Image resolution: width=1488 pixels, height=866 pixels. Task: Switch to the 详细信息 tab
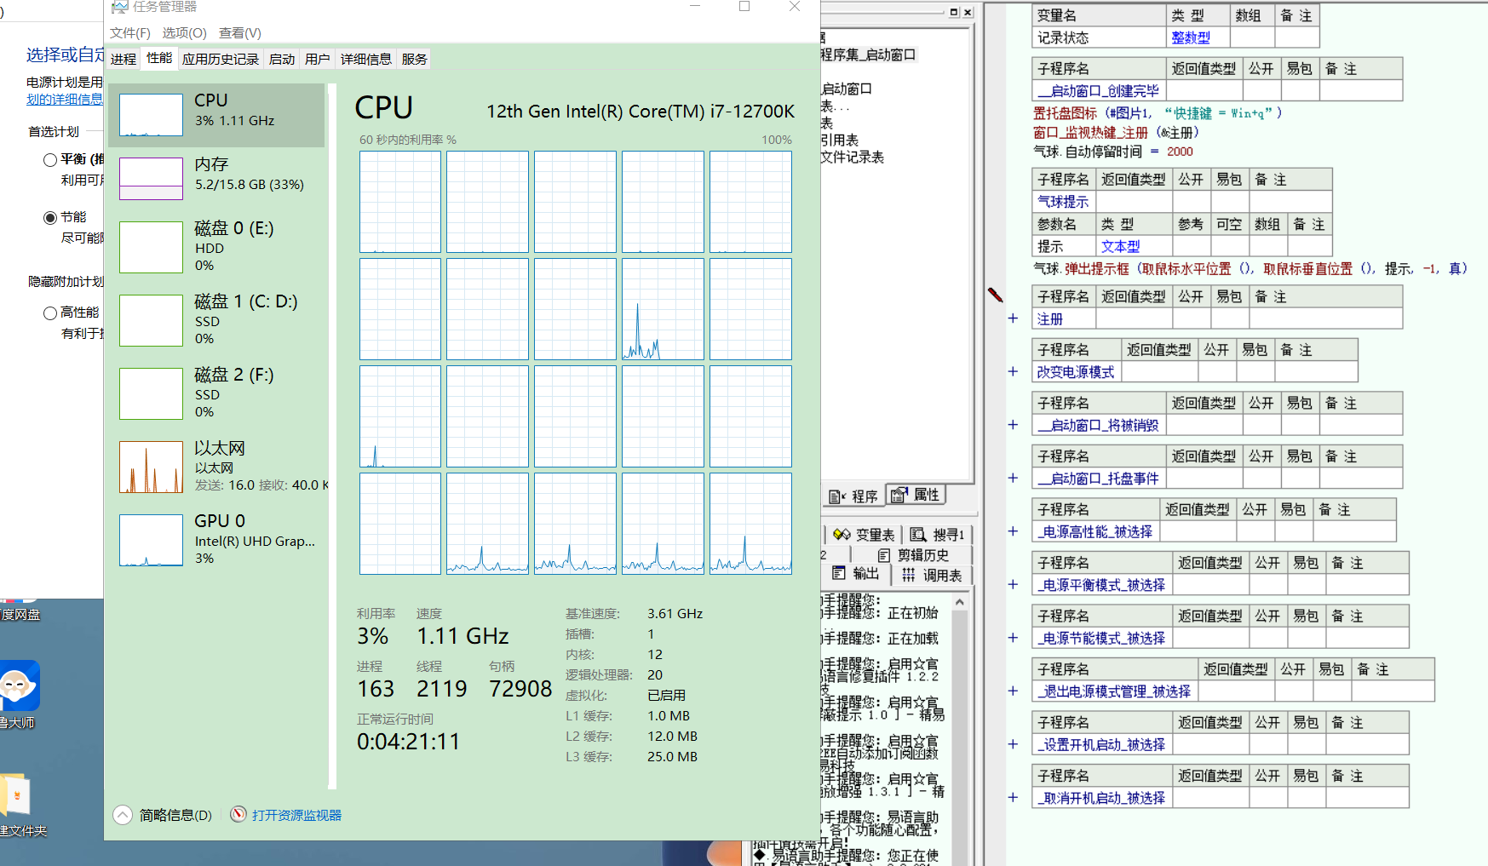[x=366, y=59]
